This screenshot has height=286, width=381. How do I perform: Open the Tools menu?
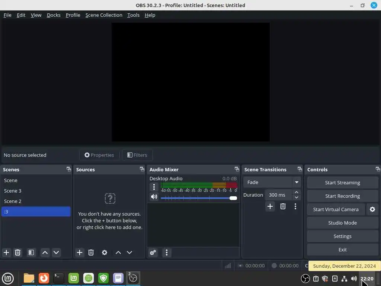[x=134, y=15]
